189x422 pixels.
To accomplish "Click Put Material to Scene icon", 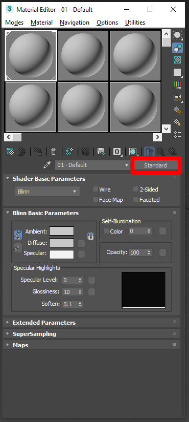I will (21, 152).
